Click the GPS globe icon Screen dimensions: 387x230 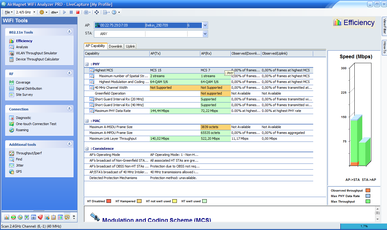(x=12, y=171)
